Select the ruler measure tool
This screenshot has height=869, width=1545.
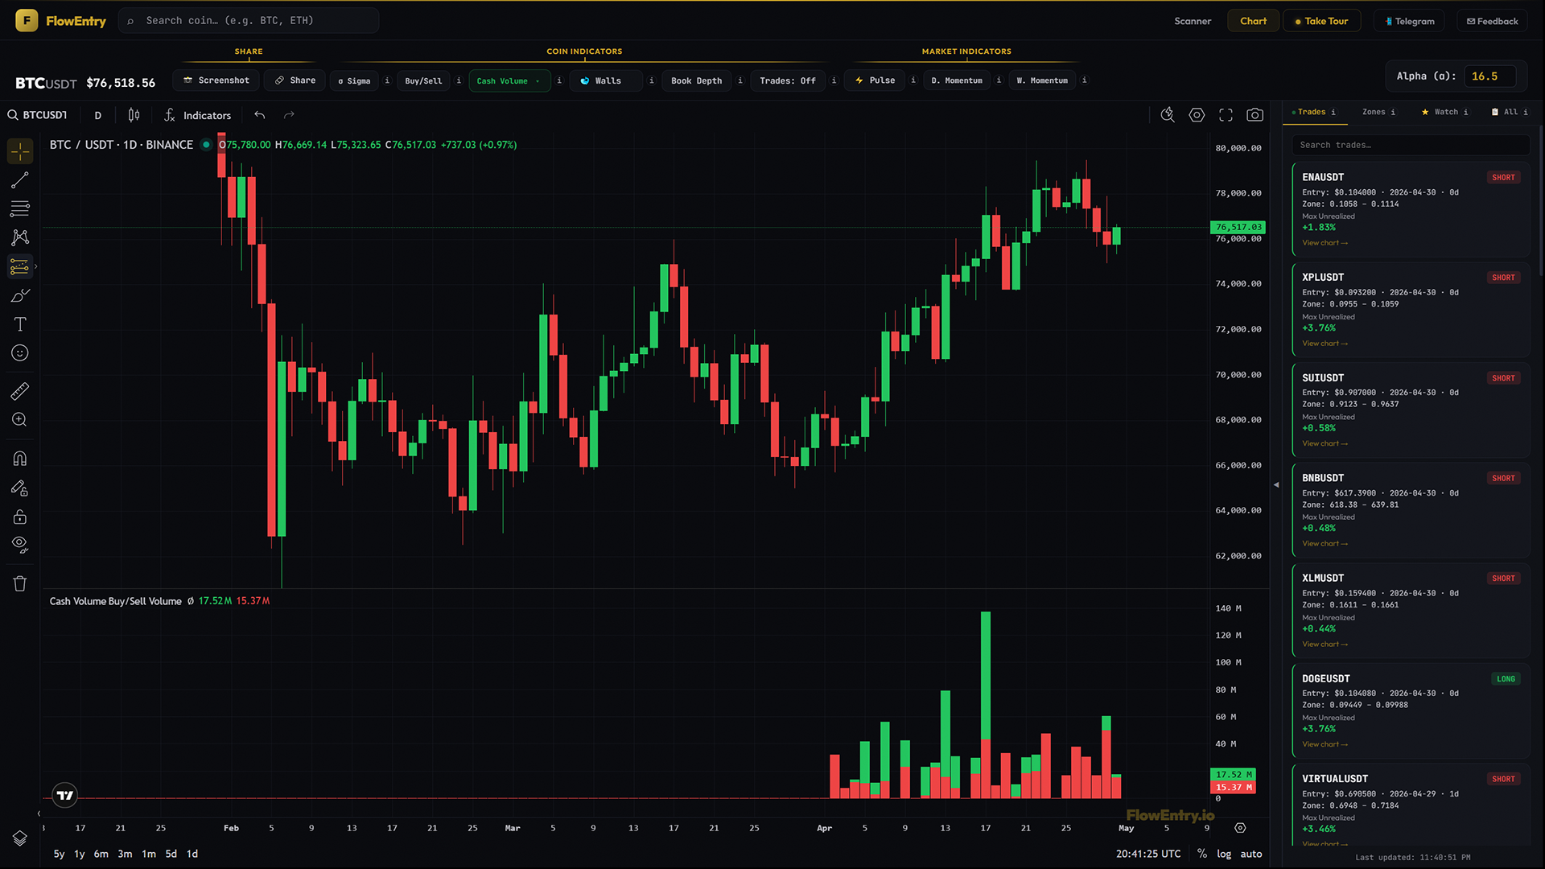pos(20,391)
